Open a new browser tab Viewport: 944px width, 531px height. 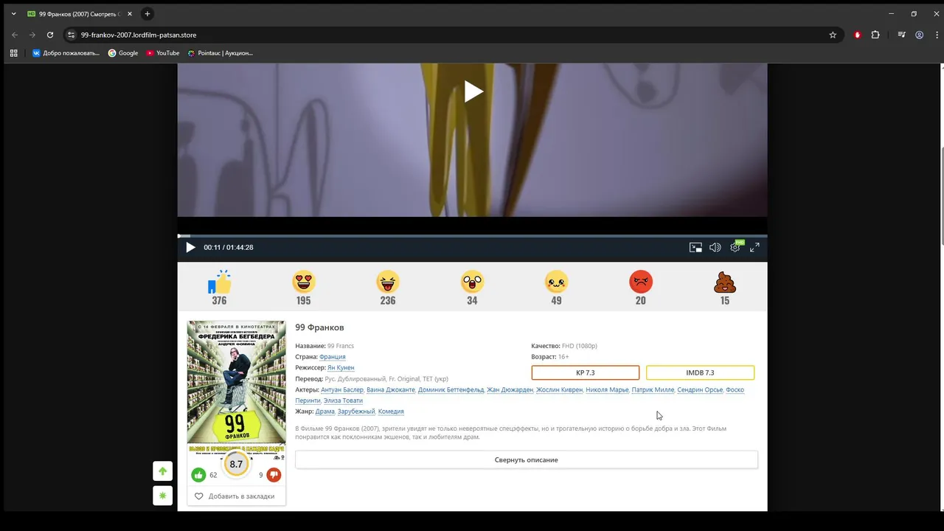point(147,14)
